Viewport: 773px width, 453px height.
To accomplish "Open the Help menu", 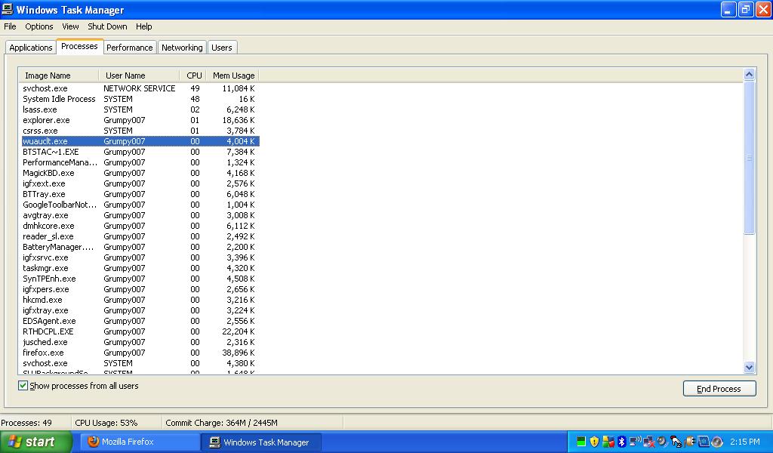I will pyautogui.click(x=143, y=26).
